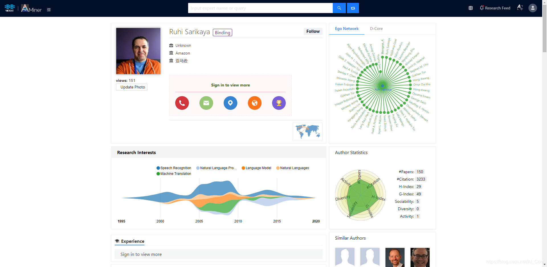Click the Amazon affiliation text

coord(183,53)
